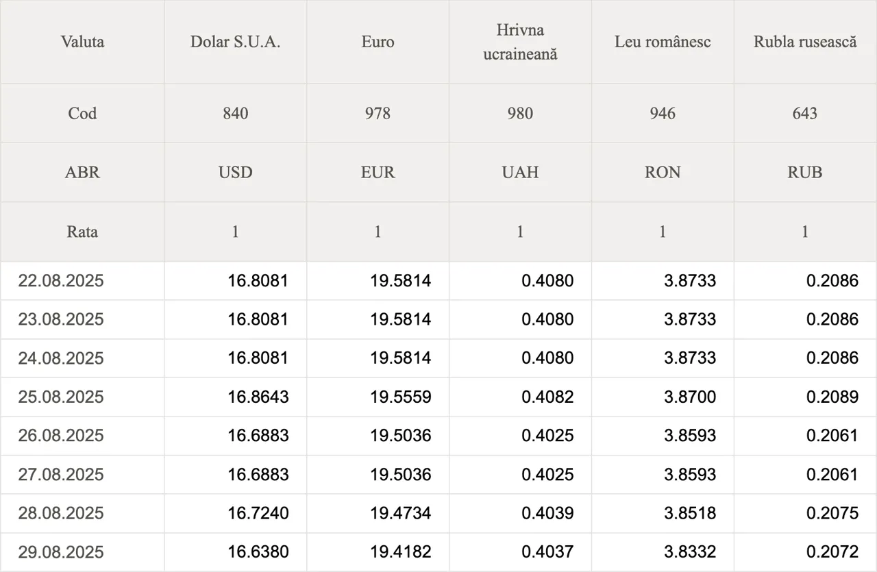The width and height of the screenshot is (877, 572).
Task: Click the Dolar S.U.A. column header
Action: [x=236, y=42]
